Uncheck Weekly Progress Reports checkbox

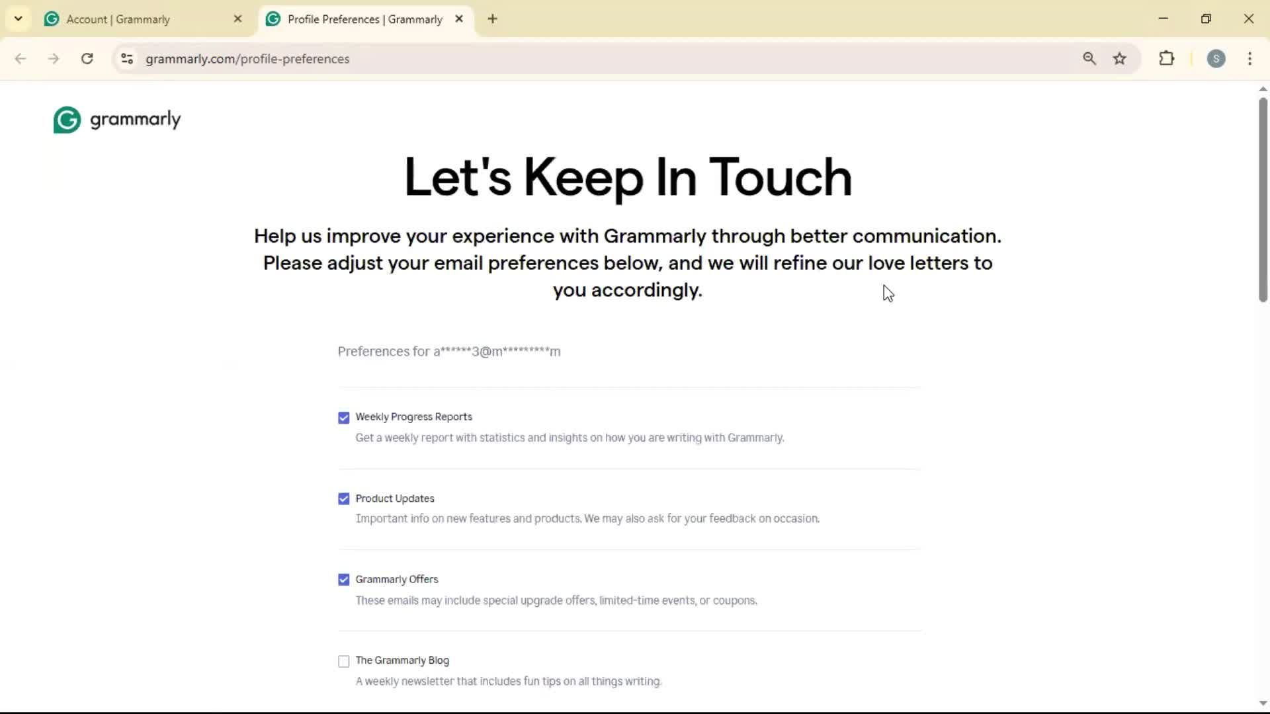coord(343,418)
